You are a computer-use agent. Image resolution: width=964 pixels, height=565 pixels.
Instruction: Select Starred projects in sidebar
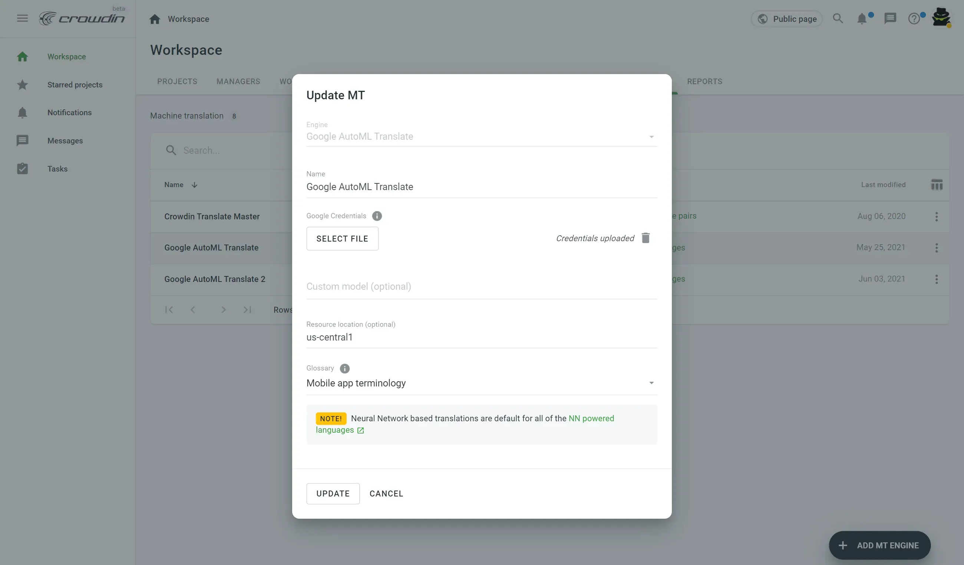pos(75,84)
